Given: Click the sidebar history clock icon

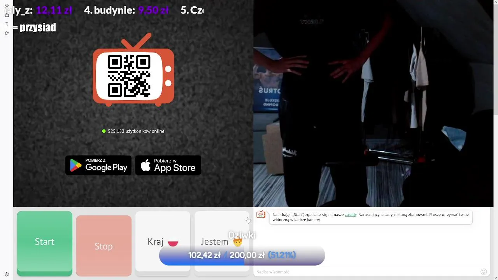Looking at the screenshot, I should pos(7,24).
